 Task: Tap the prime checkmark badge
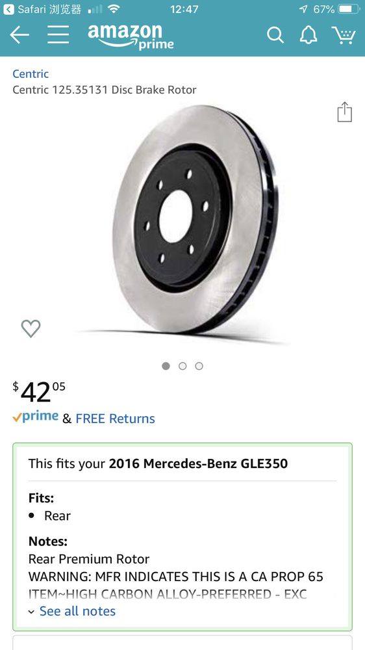pyautogui.click(x=36, y=417)
